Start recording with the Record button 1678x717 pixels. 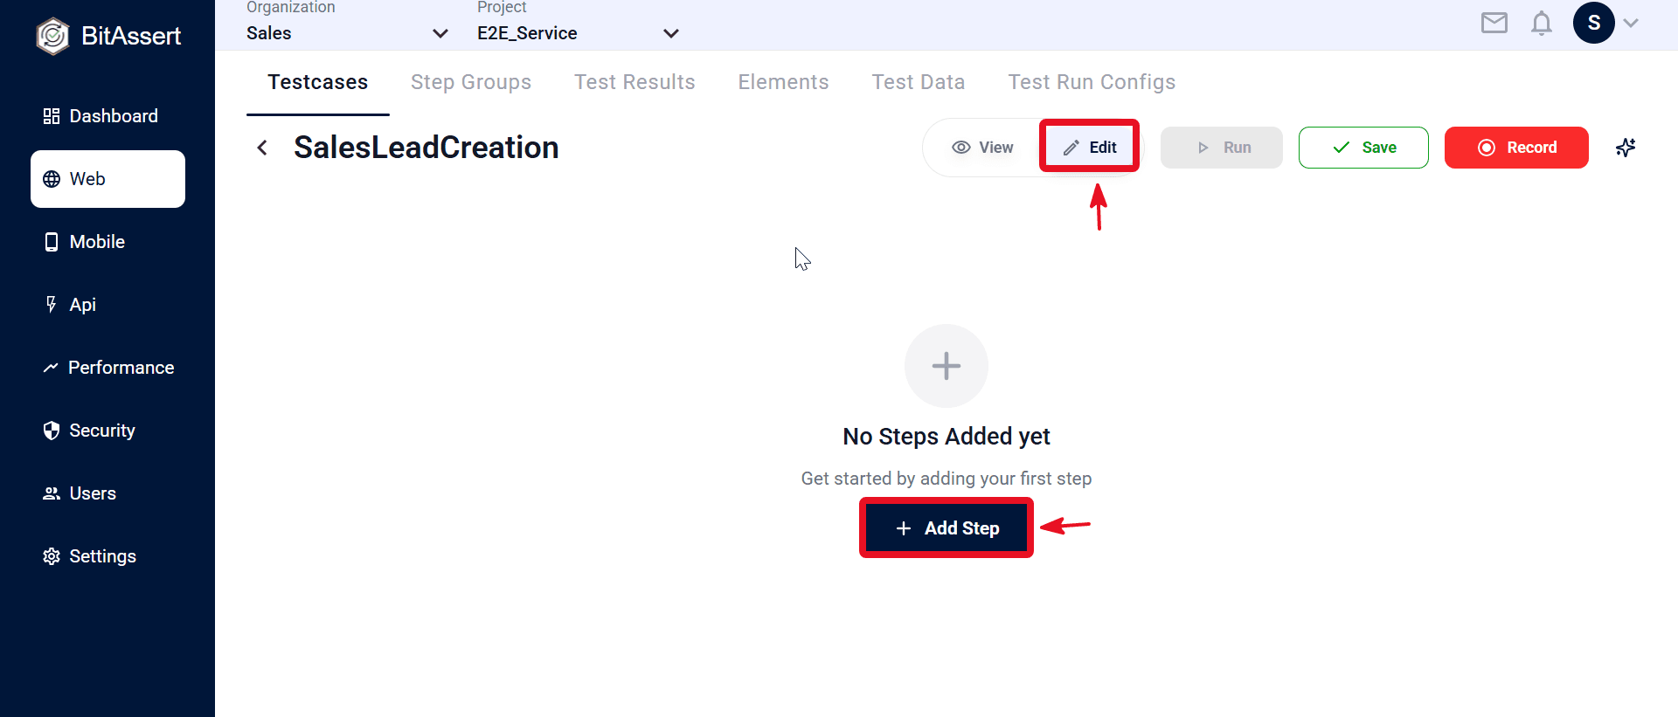tap(1516, 148)
